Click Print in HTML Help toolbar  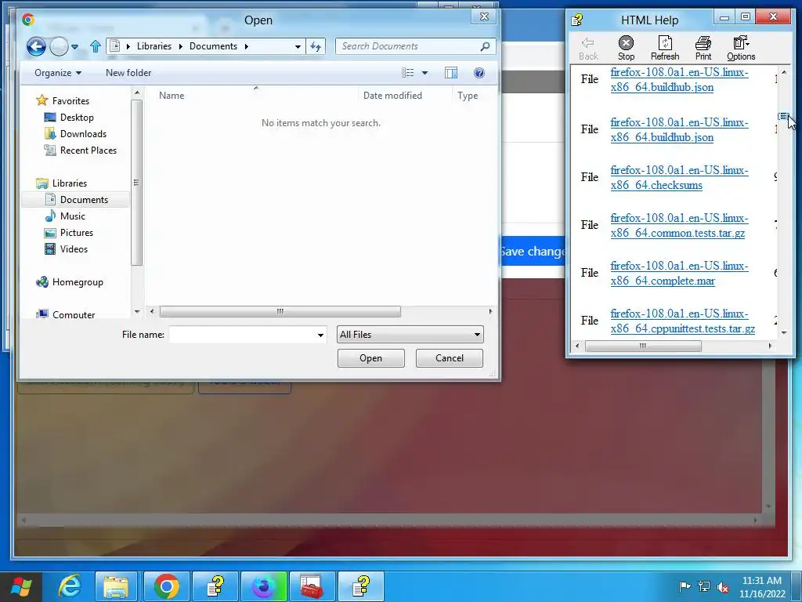pos(703,48)
